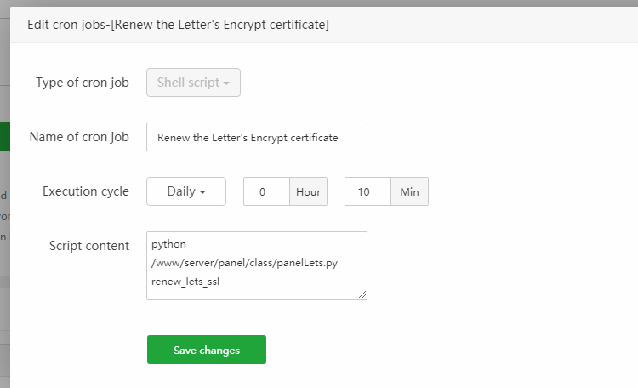Click the caret arrow beside Daily
Viewport: 638px width, 388px height.
(202, 192)
